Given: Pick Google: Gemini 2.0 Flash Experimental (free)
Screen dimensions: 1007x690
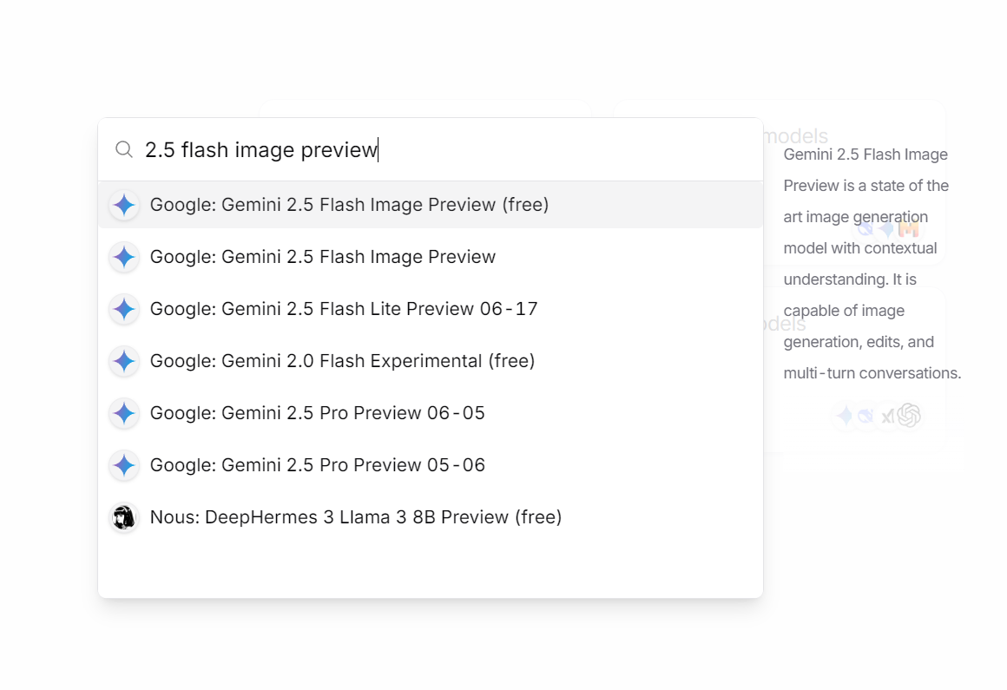Looking at the screenshot, I should [x=431, y=361].
